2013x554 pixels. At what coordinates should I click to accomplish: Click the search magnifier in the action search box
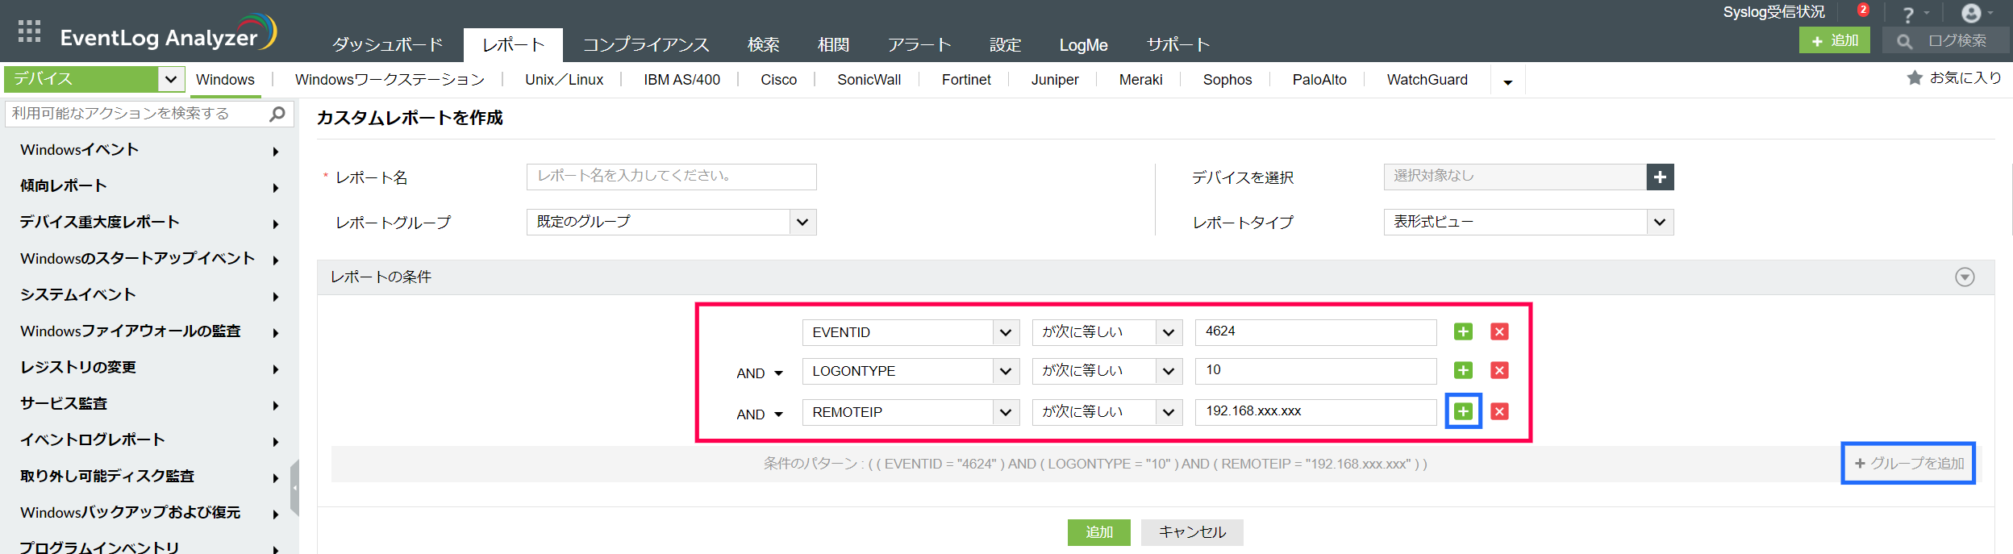pos(277,114)
